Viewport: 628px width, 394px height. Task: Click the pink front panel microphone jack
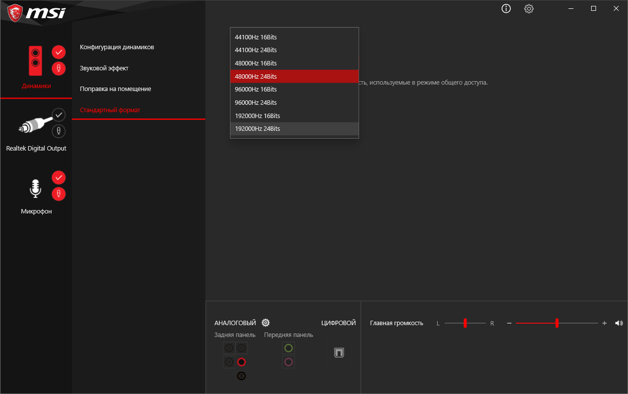tap(289, 363)
